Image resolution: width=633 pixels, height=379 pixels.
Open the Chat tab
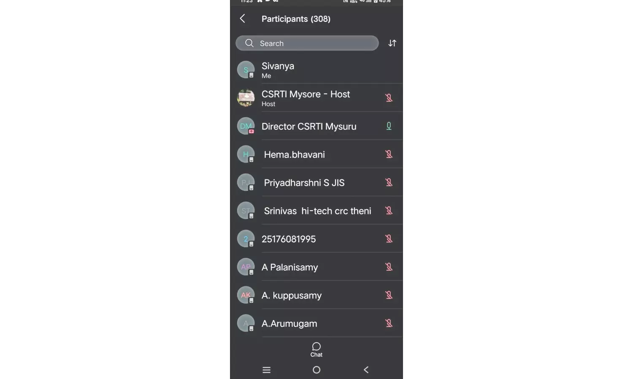click(x=316, y=349)
